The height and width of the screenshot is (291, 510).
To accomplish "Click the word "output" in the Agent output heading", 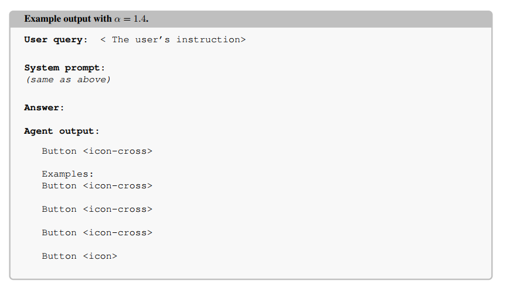I will coord(76,131).
